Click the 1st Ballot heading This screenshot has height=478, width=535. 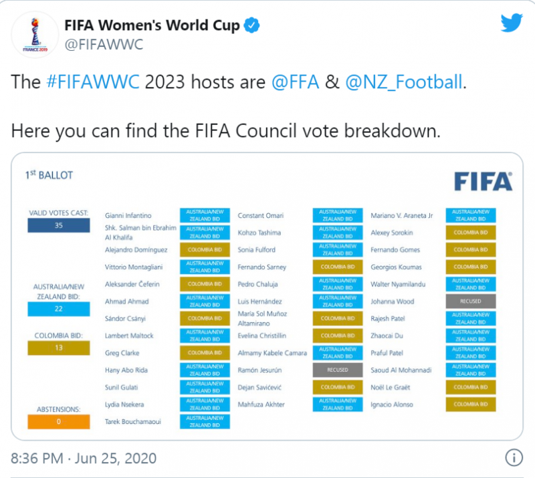[49, 175]
